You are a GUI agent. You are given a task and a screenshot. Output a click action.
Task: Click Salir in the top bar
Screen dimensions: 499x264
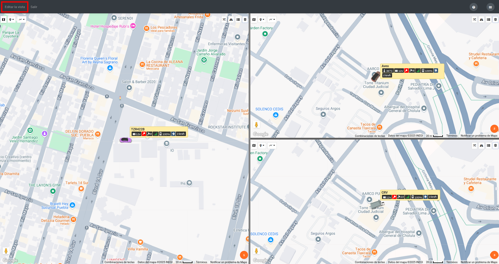(x=34, y=7)
